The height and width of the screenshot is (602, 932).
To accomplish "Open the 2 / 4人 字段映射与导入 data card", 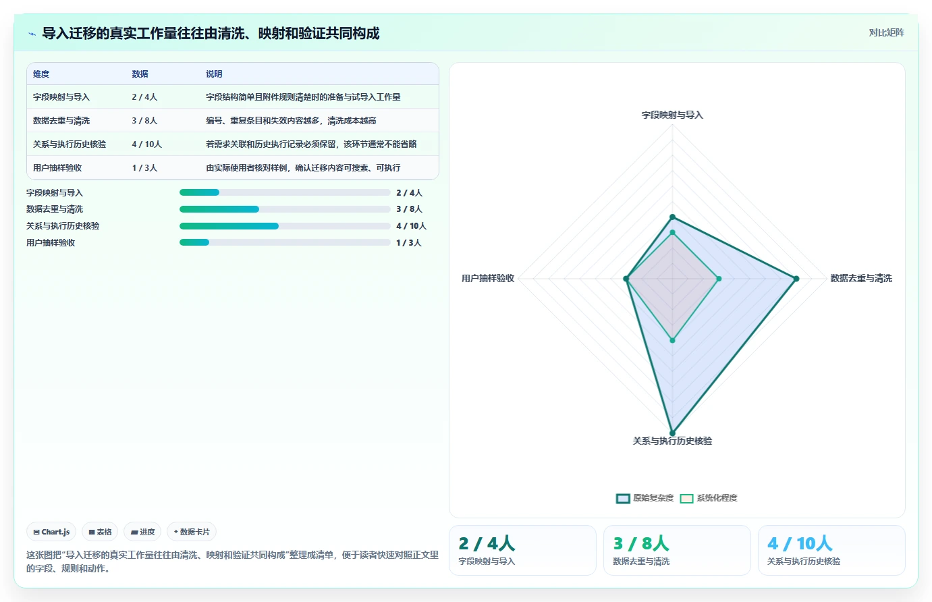I will click(522, 550).
